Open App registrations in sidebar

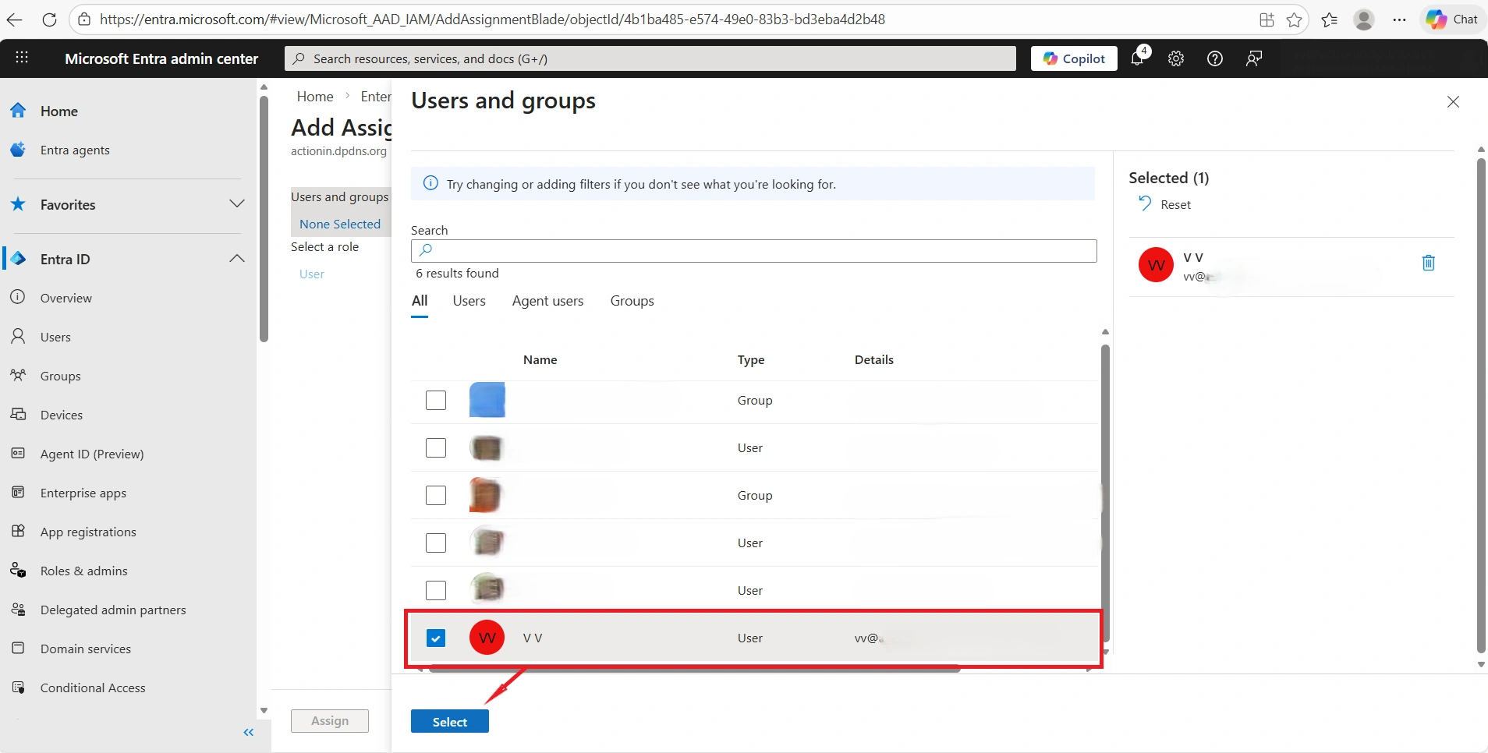[88, 532]
